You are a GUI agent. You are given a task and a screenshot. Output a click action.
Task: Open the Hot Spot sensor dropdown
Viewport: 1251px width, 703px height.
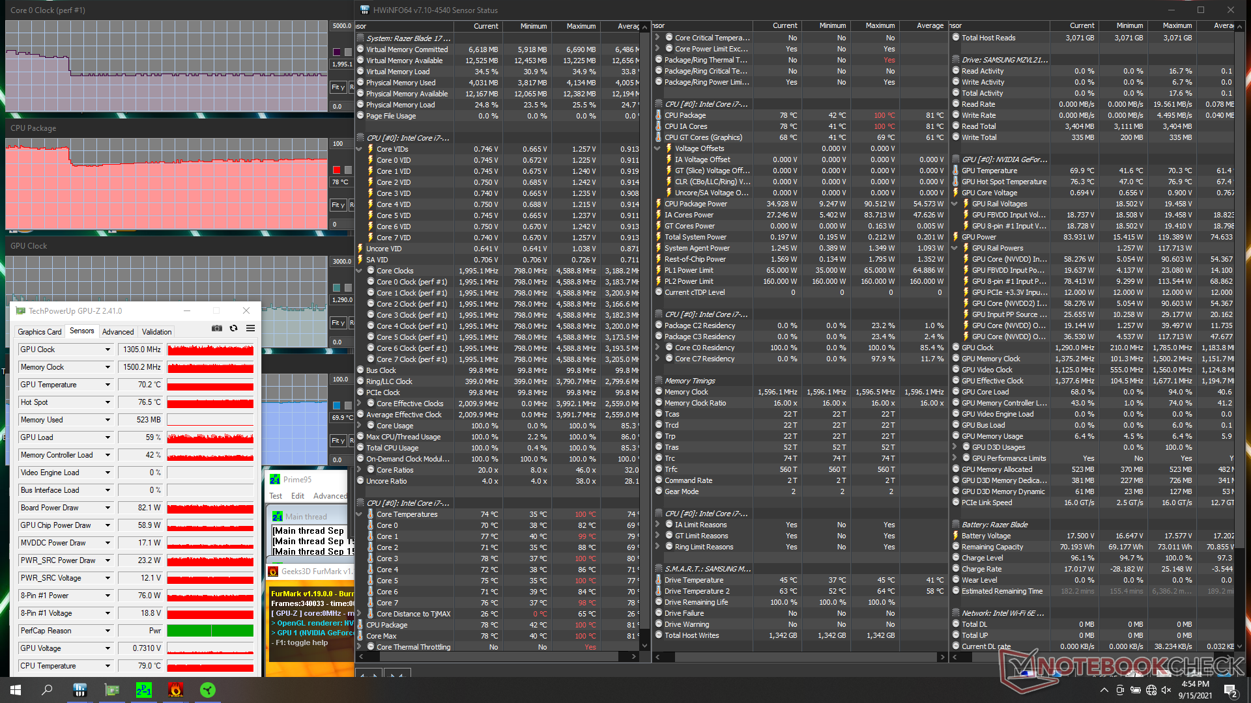pyautogui.click(x=108, y=403)
